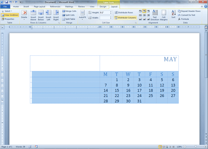
Task: Switch to the Review tab
Action: [x=82, y=6]
